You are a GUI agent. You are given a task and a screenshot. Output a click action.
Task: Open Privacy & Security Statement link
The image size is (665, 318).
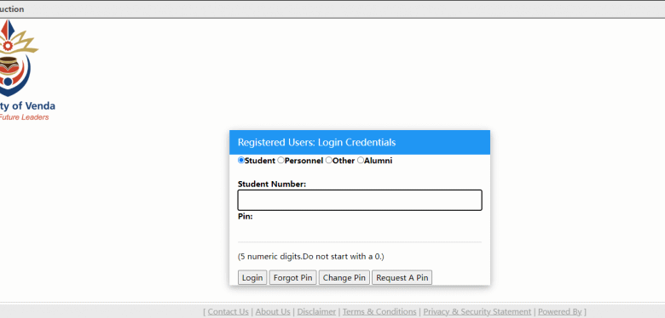(477, 312)
